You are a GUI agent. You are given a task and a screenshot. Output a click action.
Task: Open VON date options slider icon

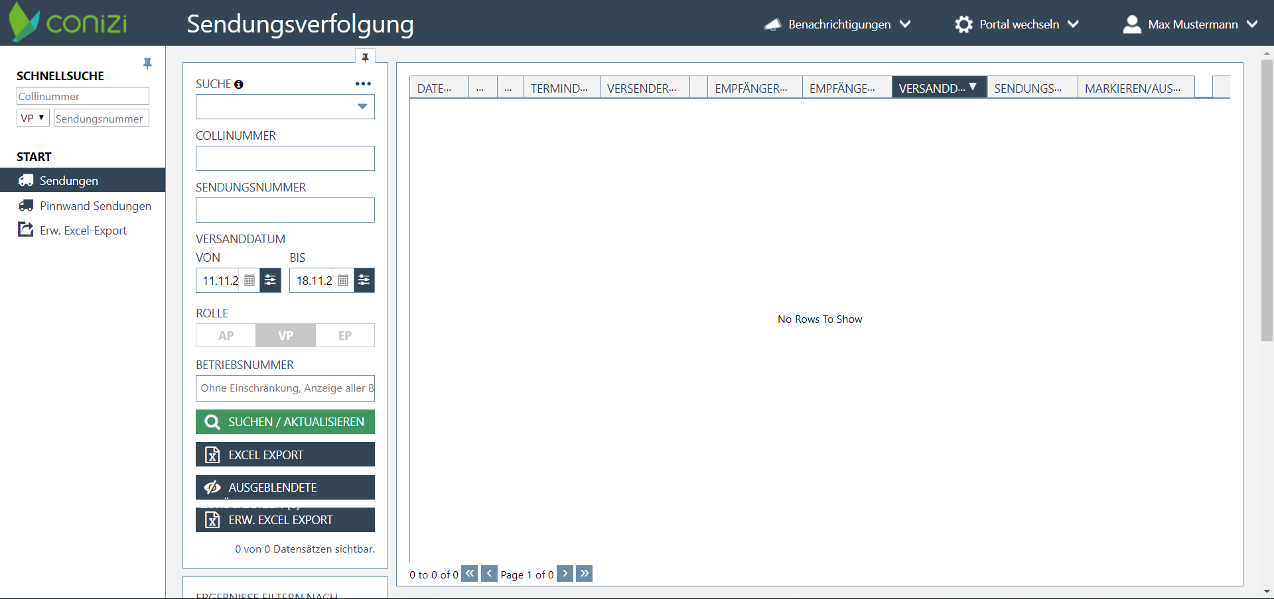[270, 280]
